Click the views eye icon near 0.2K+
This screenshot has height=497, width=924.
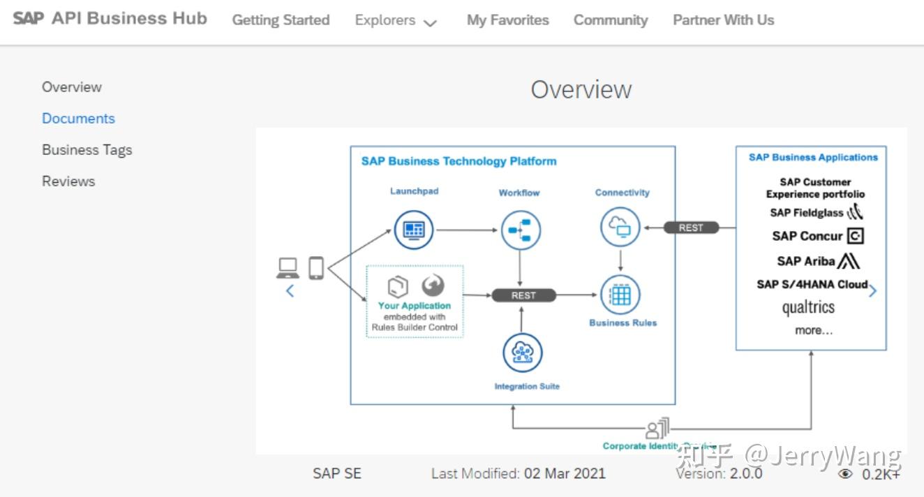[x=846, y=473]
